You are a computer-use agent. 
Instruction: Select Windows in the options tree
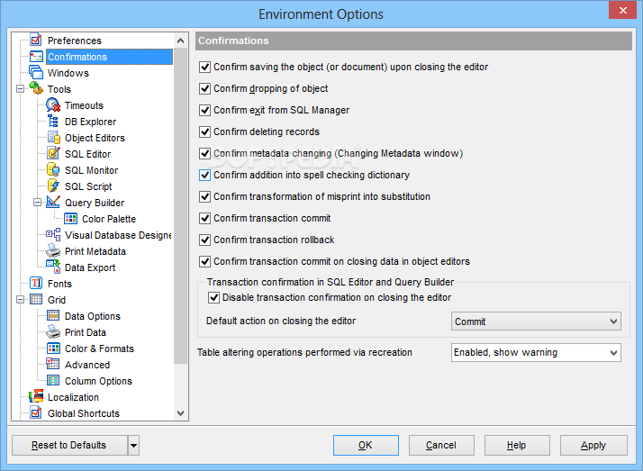[x=68, y=73]
